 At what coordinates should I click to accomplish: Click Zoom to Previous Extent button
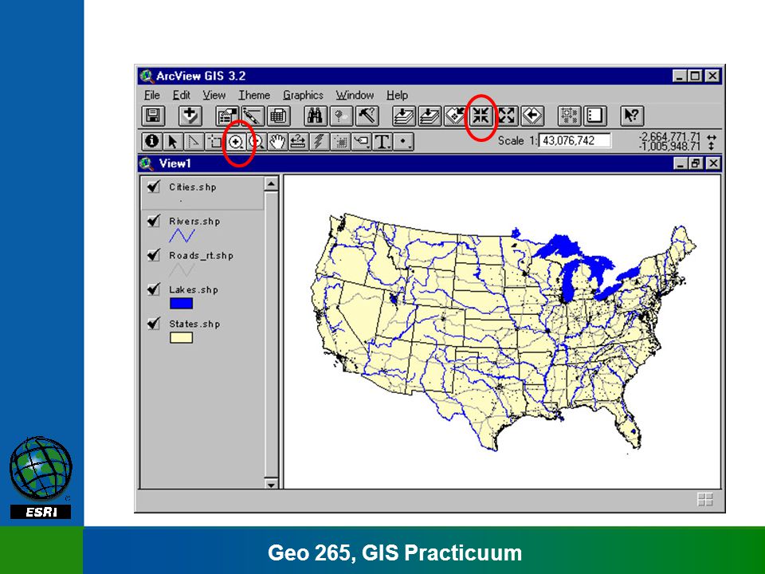[x=533, y=116]
